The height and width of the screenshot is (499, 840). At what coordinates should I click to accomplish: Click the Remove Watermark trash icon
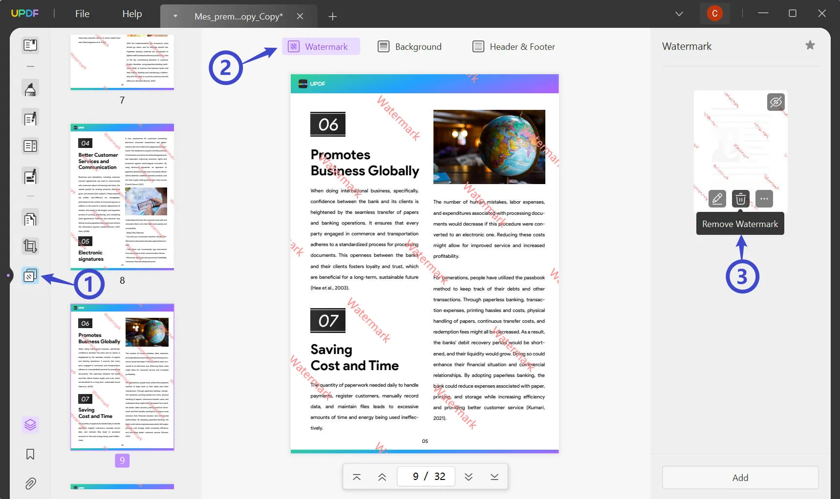pyautogui.click(x=741, y=199)
